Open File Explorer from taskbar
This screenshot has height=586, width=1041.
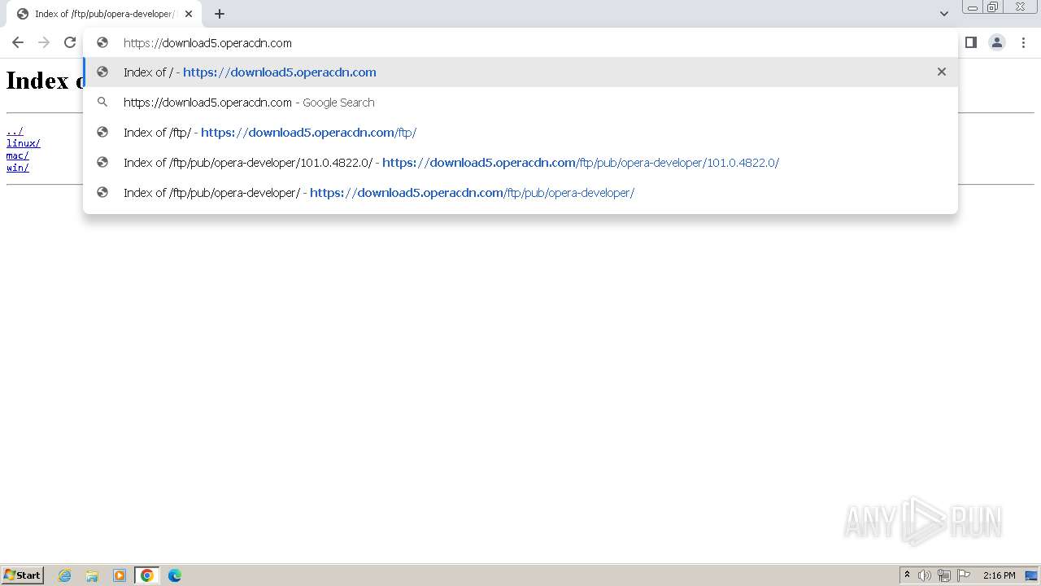(92, 575)
